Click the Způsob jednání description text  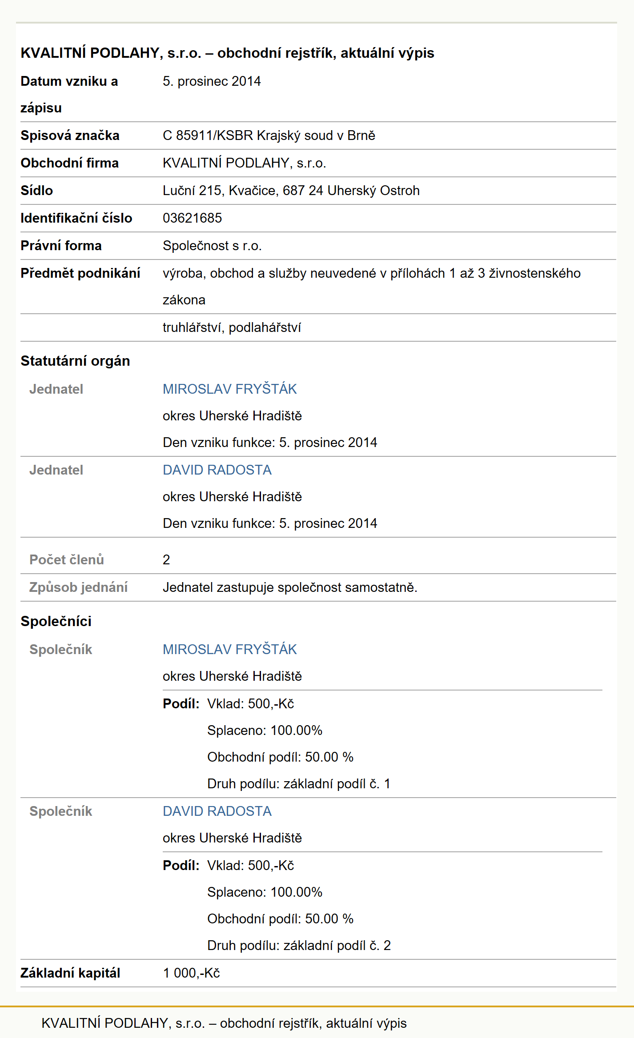[290, 587]
